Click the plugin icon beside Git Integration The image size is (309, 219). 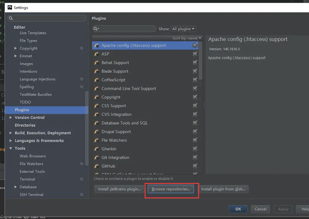(x=96, y=157)
